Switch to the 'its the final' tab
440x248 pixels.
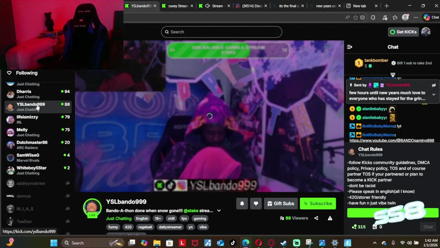coord(288,6)
